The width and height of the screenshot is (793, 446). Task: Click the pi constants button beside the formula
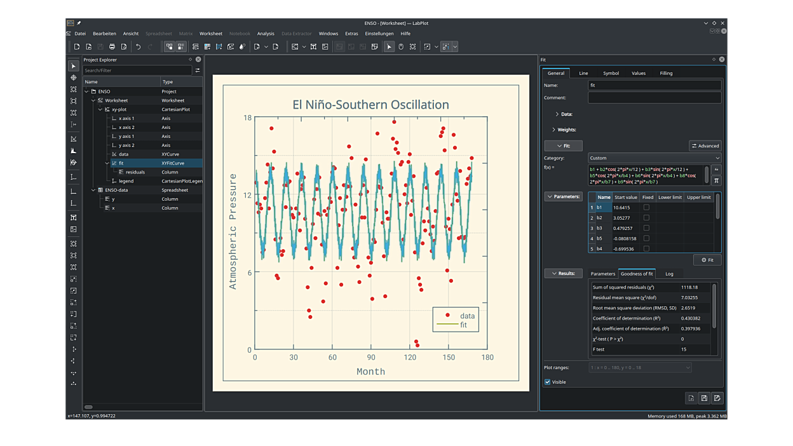[716, 180]
